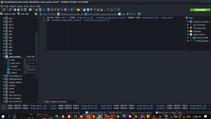Screen dimensions: 211x119
Task: Switch to the Data tab
Action: 122,14
